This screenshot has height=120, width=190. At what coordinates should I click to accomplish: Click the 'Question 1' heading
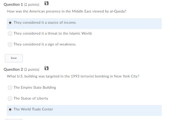pos(13,4)
